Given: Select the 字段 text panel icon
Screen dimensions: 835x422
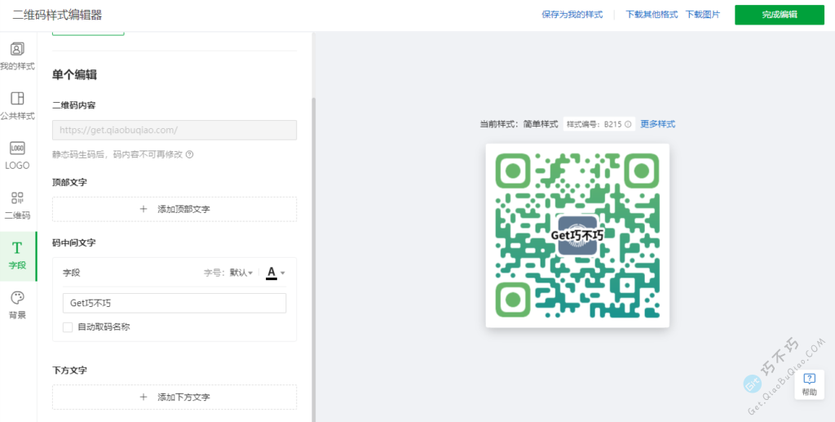Looking at the screenshot, I should (x=17, y=254).
